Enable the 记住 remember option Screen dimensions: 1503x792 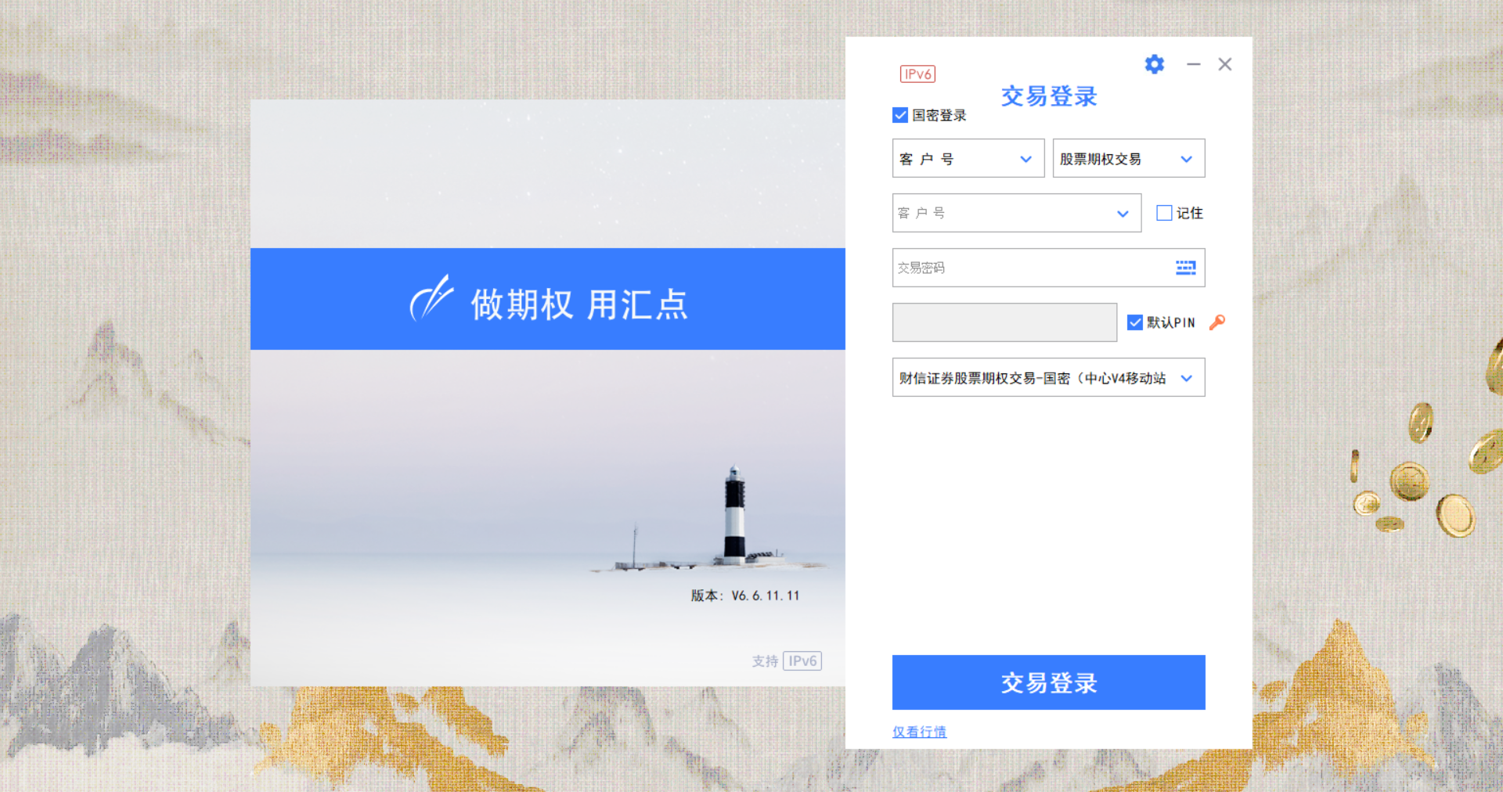tap(1164, 213)
